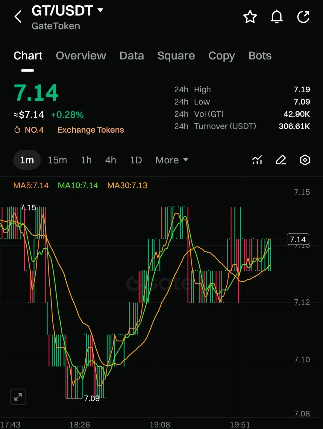Tap the MA30:7.13 indicator label
Screen dimensions: 323x429
click(x=127, y=186)
